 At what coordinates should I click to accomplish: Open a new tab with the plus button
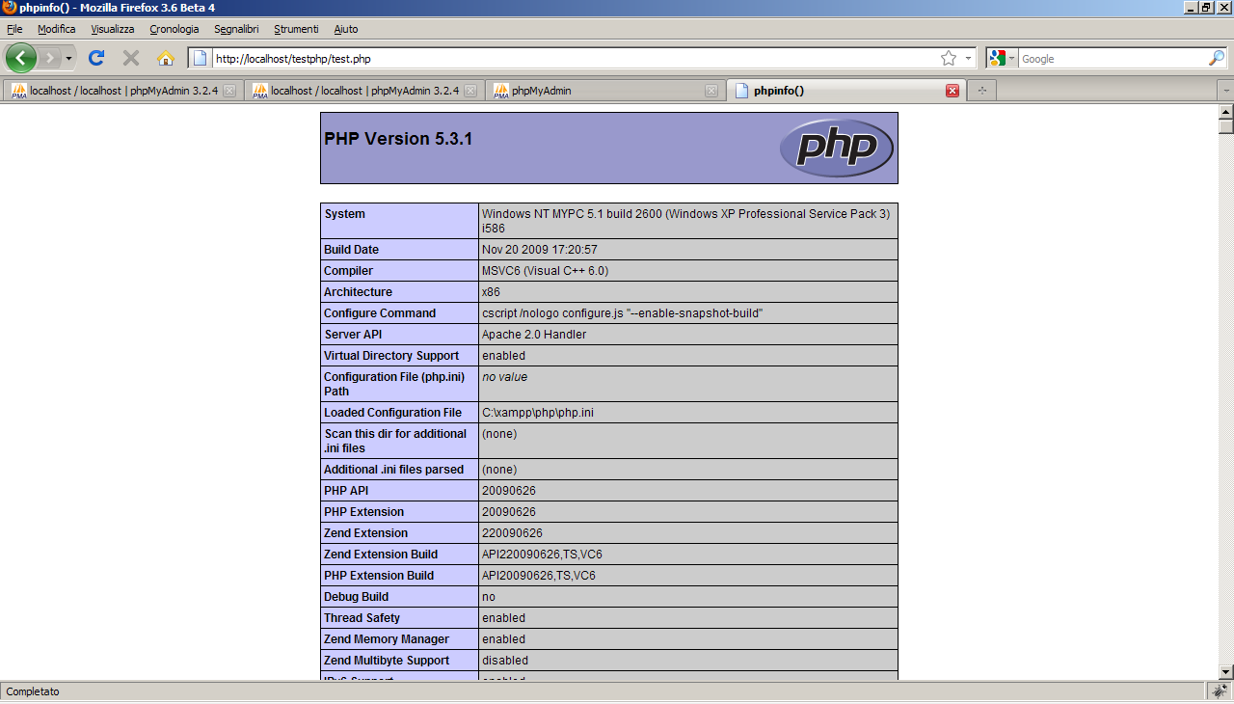(982, 91)
